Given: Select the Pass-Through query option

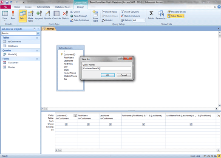Looking at the screenshot, I should [79, 16].
